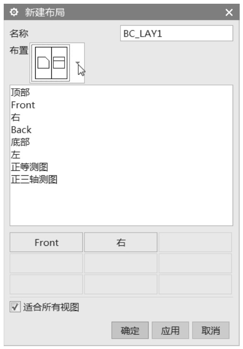Click the gear icon in the title bar
Image resolution: width=243 pixels, height=349 pixels.
tap(14, 12)
